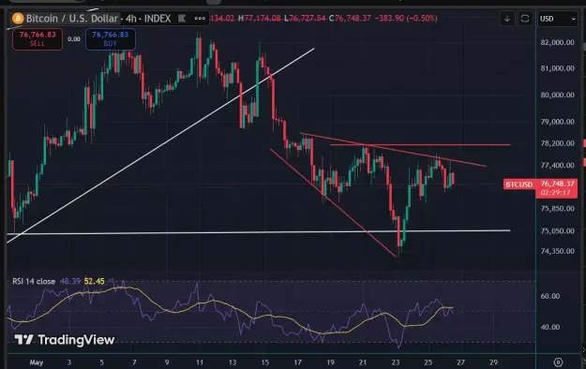The image size is (586, 369).
Task: Click the change value −383.90 (−0.50%)
Action: [406, 19]
